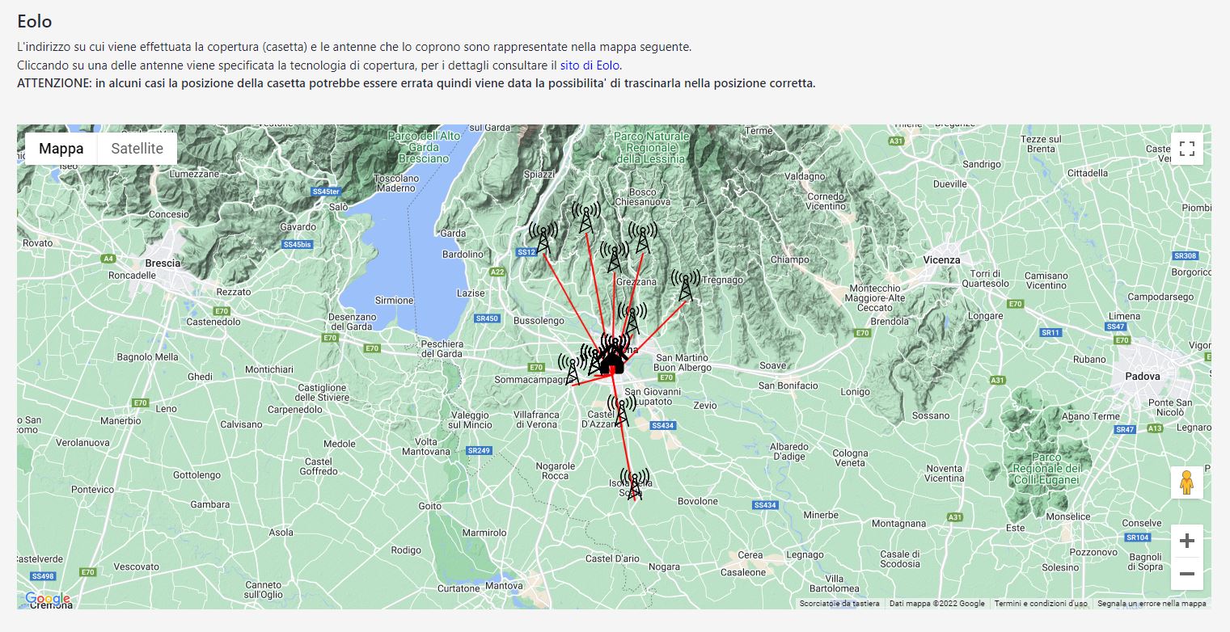Click Peschiera del Garda label

click(x=443, y=349)
